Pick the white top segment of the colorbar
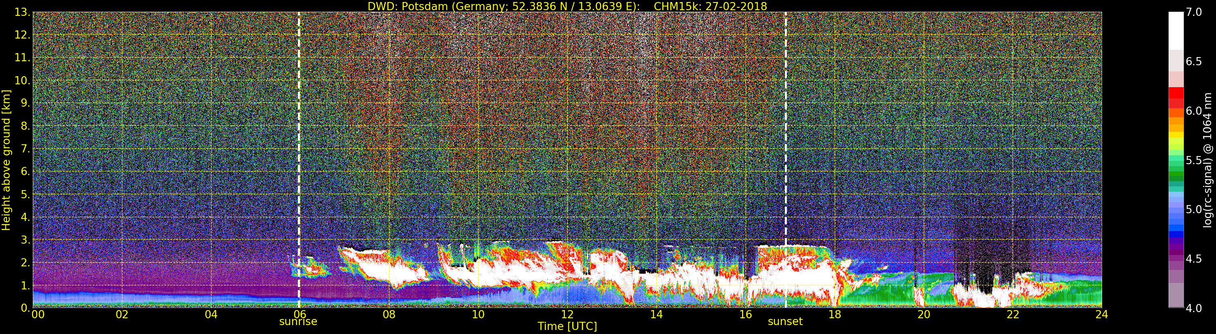Image resolution: width=1216 pixels, height=334 pixels. pyautogui.click(x=1176, y=31)
